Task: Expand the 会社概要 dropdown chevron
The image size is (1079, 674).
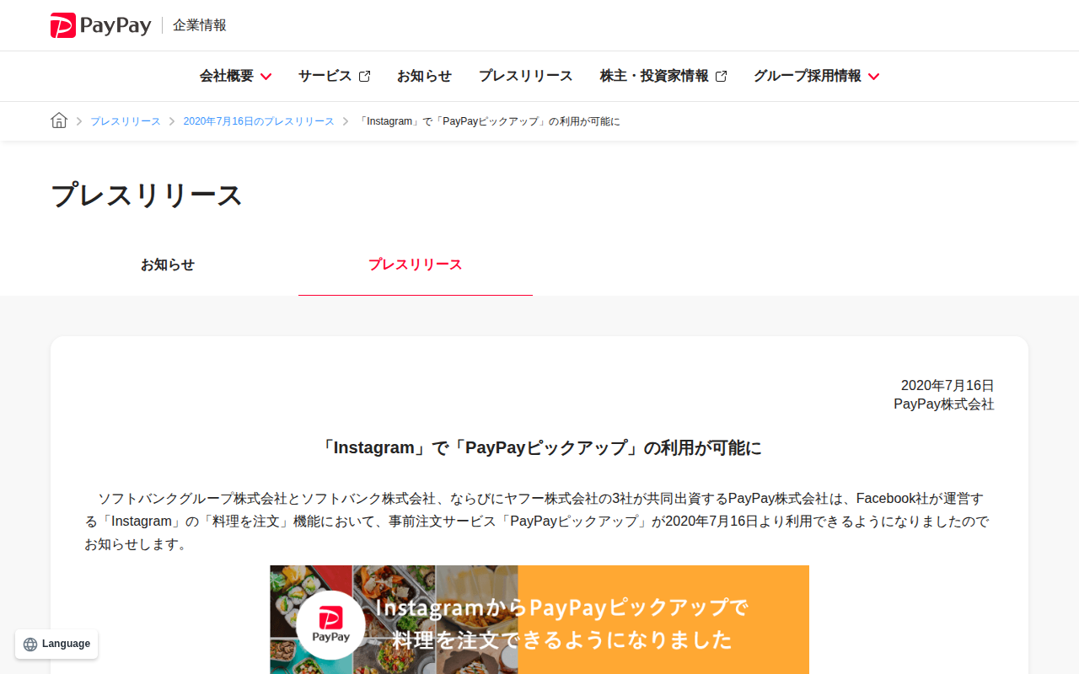Action: [266, 77]
